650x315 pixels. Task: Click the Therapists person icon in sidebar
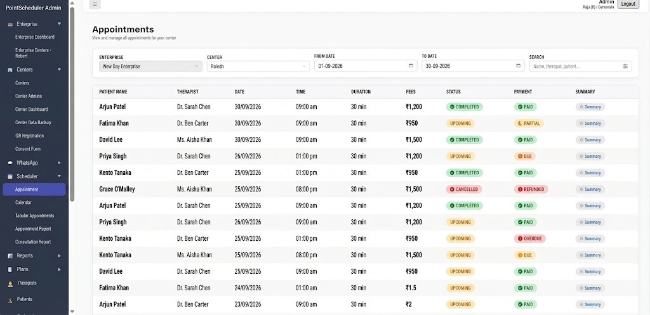[10, 284]
